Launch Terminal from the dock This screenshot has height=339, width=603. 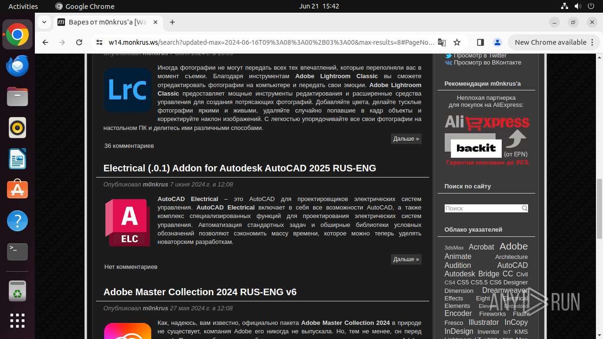[17, 252]
